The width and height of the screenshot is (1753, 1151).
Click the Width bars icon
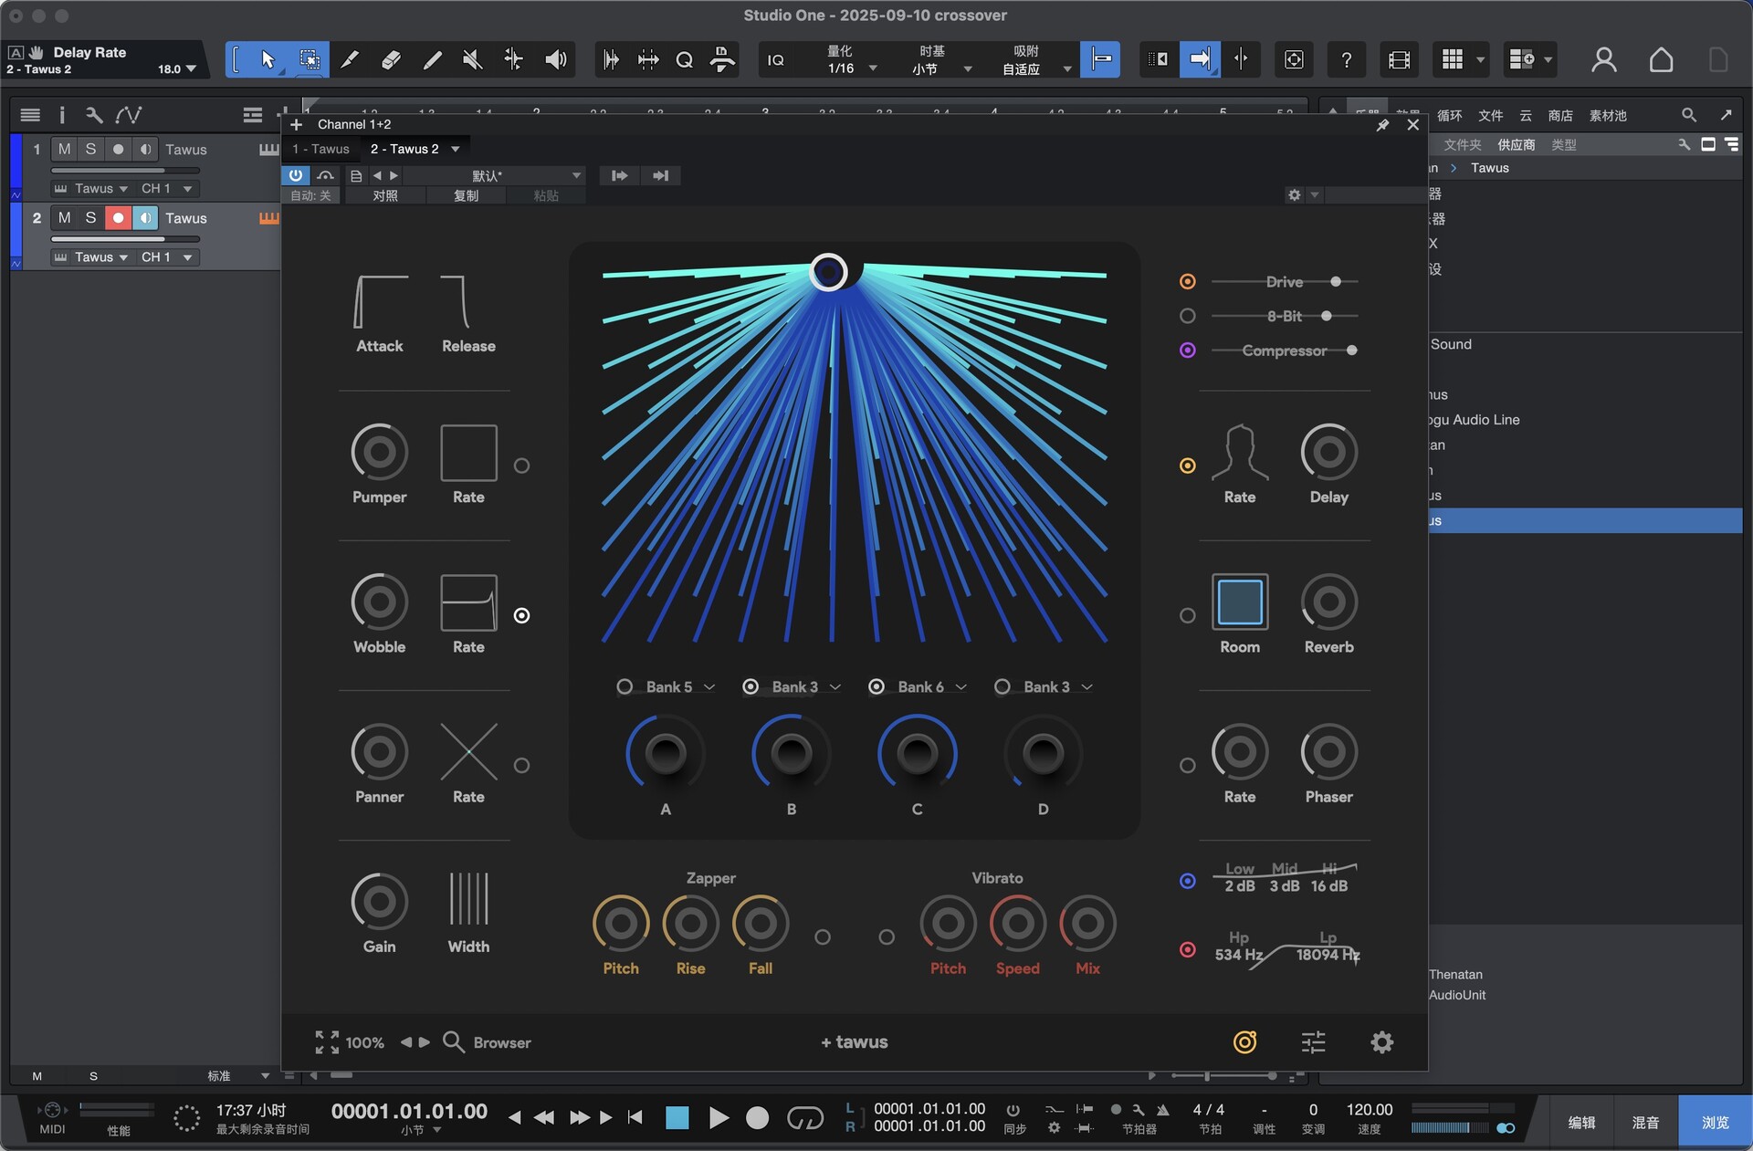coord(468,899)
